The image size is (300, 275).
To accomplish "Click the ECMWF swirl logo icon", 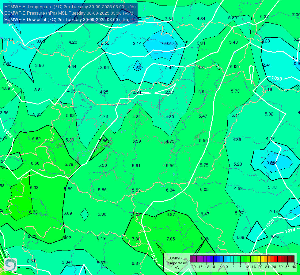I will [x=10, y=264].
